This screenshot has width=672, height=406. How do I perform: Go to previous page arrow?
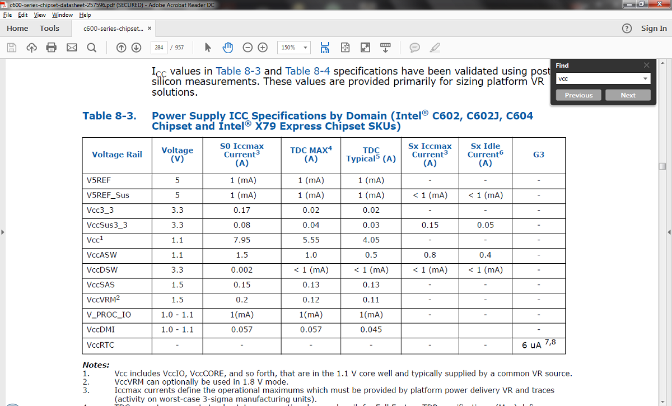click(x=121, y=48)
